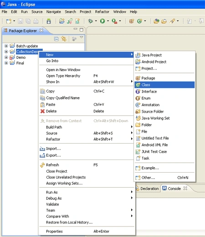Toggle Link with Editor in Package Explorer
This screenshot has height=237, width=205.
[x=64, y=39]
